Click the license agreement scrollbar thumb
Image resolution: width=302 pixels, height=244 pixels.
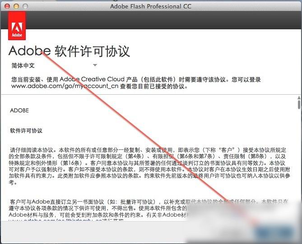(x=299, y=105)
